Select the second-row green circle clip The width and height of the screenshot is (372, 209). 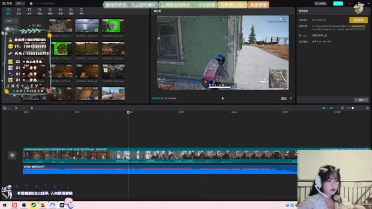click(61, 48)
